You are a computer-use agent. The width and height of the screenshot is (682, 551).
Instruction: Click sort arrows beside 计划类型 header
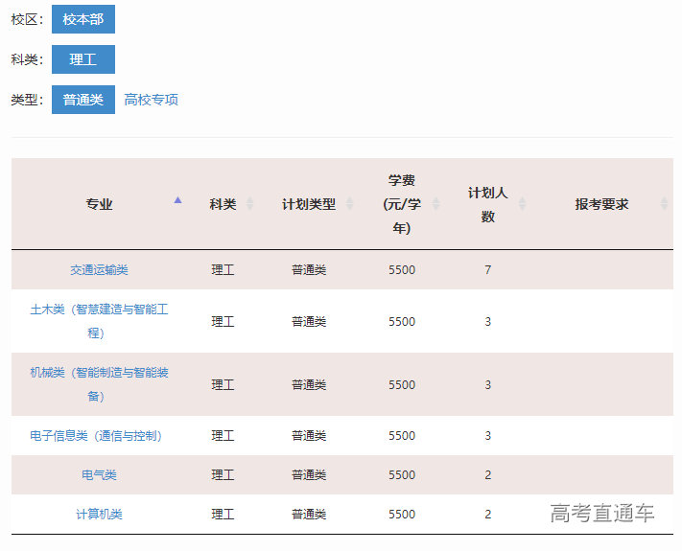click(350, 204)
